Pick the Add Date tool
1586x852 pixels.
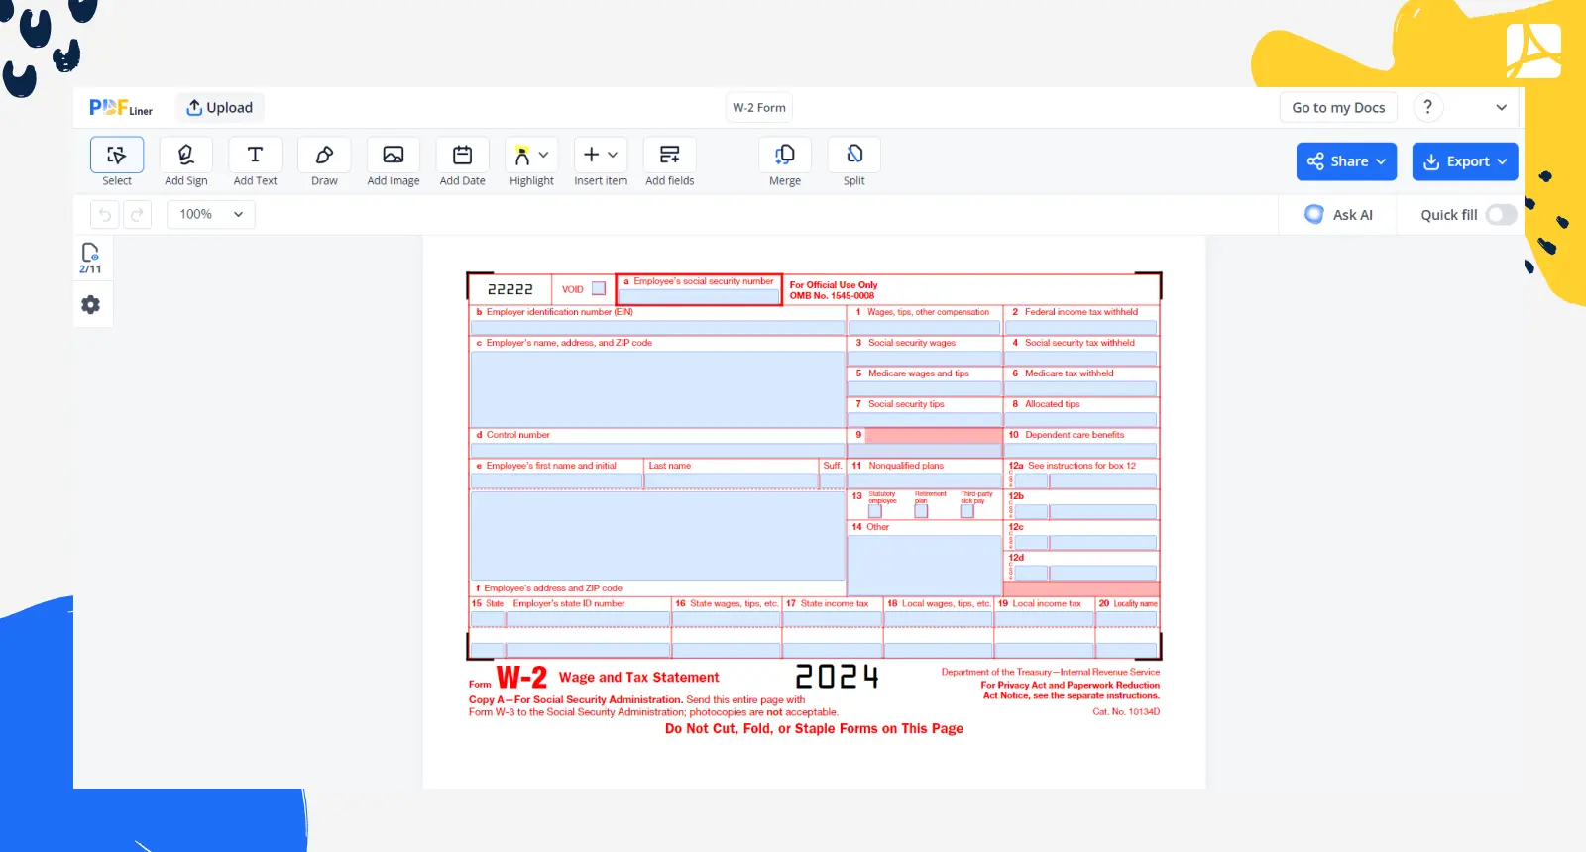pos(462,162)
